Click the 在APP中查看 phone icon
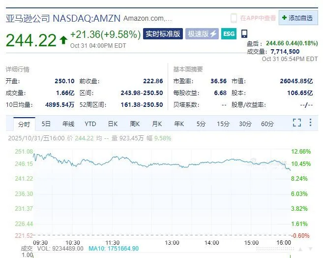Viewport: 323px width, 258px height. click(x=234, y=18)
